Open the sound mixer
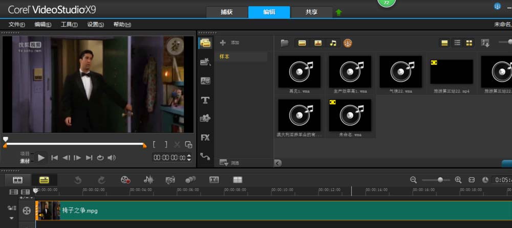The width and height of the screenshot is (512, 228). coord(148,180)
